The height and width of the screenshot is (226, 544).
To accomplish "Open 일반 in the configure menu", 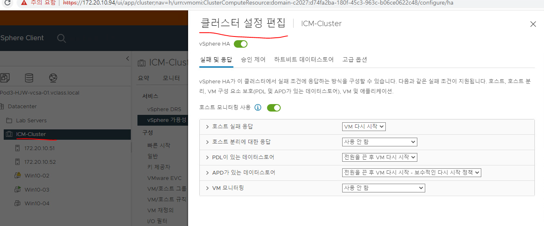I will point(152,156).
